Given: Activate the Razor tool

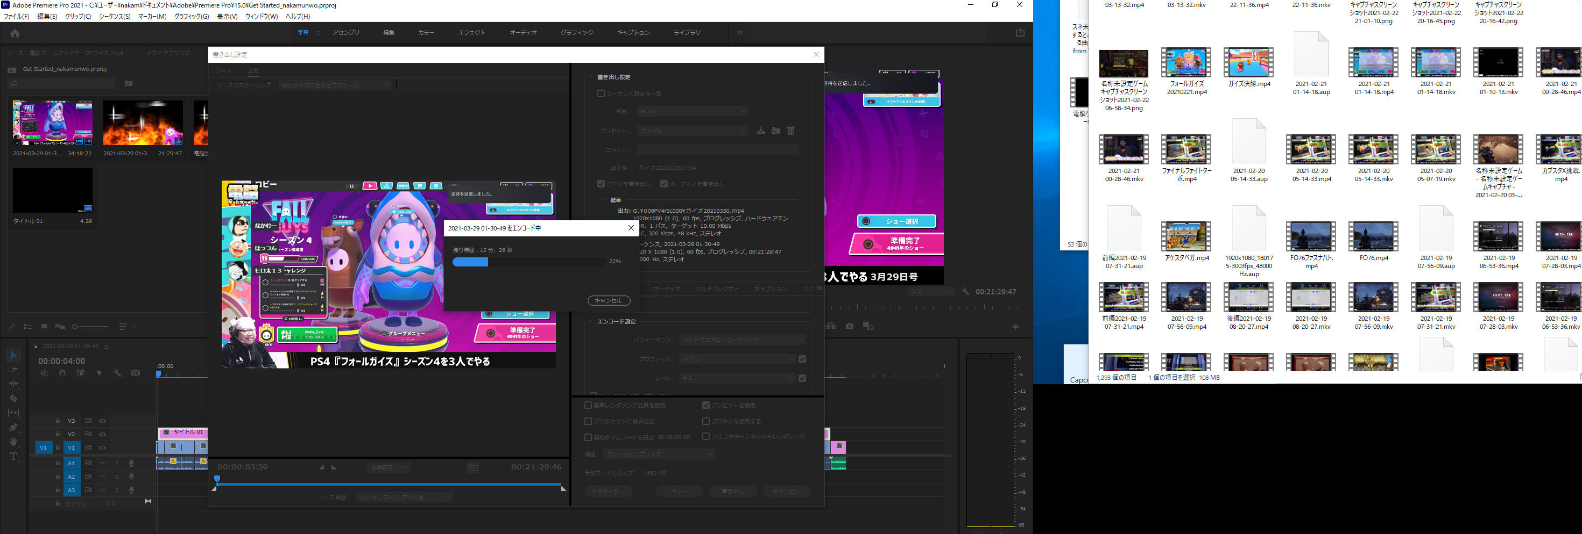Looking at the screenshot, I should [12, 398].
